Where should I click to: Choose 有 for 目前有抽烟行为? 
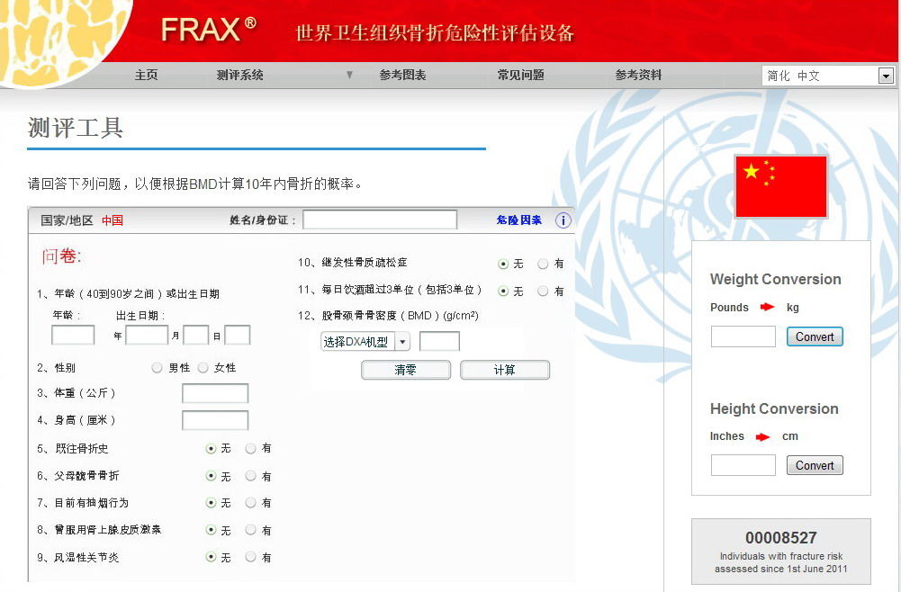(250, 502)
